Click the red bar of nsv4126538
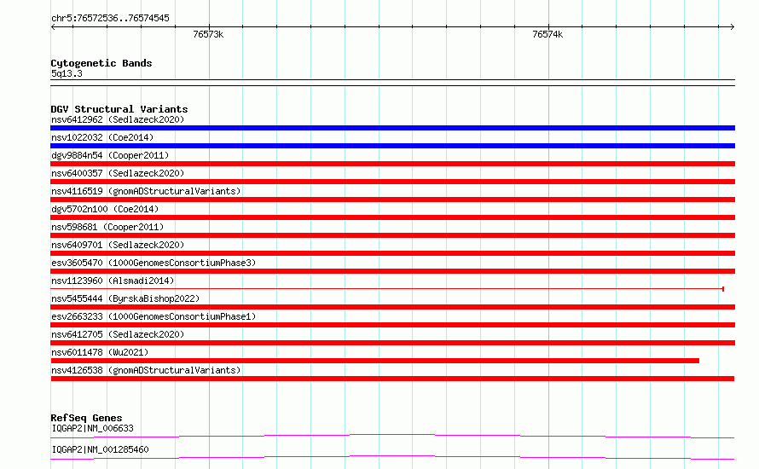This screenshot has width=759, height=469. point(392,379)
